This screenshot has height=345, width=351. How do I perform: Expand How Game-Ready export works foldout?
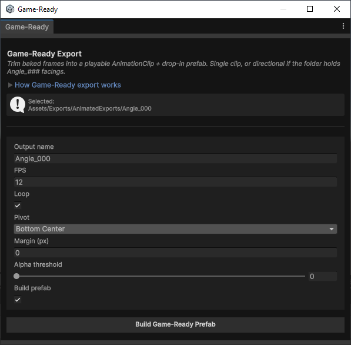point(10,85)
